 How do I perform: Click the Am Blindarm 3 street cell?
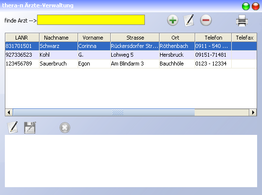[x=135, y=64]
